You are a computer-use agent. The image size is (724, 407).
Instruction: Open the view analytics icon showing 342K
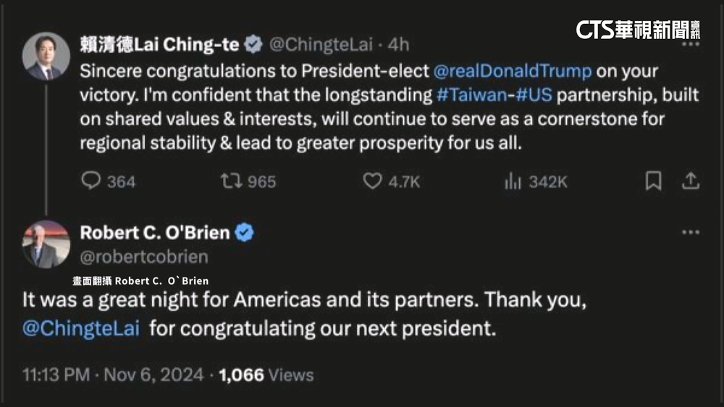tap(513, 181)
